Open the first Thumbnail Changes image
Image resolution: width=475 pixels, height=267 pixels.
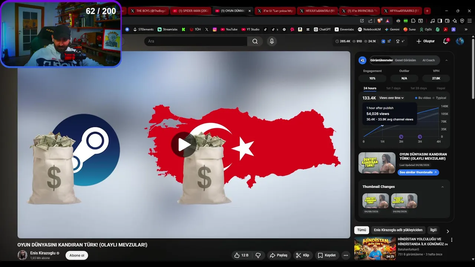tap(376, 201)
